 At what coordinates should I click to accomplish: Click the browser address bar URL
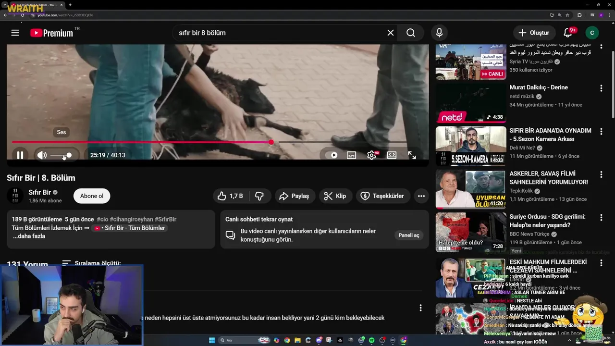(65, 15)
